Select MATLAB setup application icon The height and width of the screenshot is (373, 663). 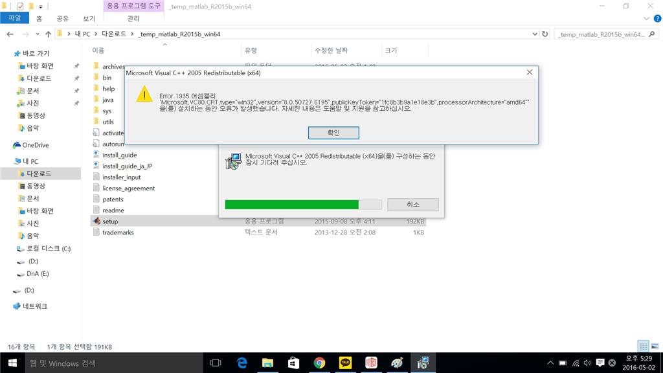coord(96,221)
